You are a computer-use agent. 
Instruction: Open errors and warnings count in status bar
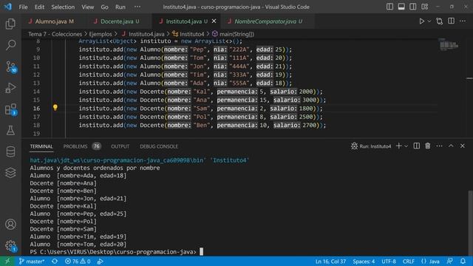coord(78,261)
